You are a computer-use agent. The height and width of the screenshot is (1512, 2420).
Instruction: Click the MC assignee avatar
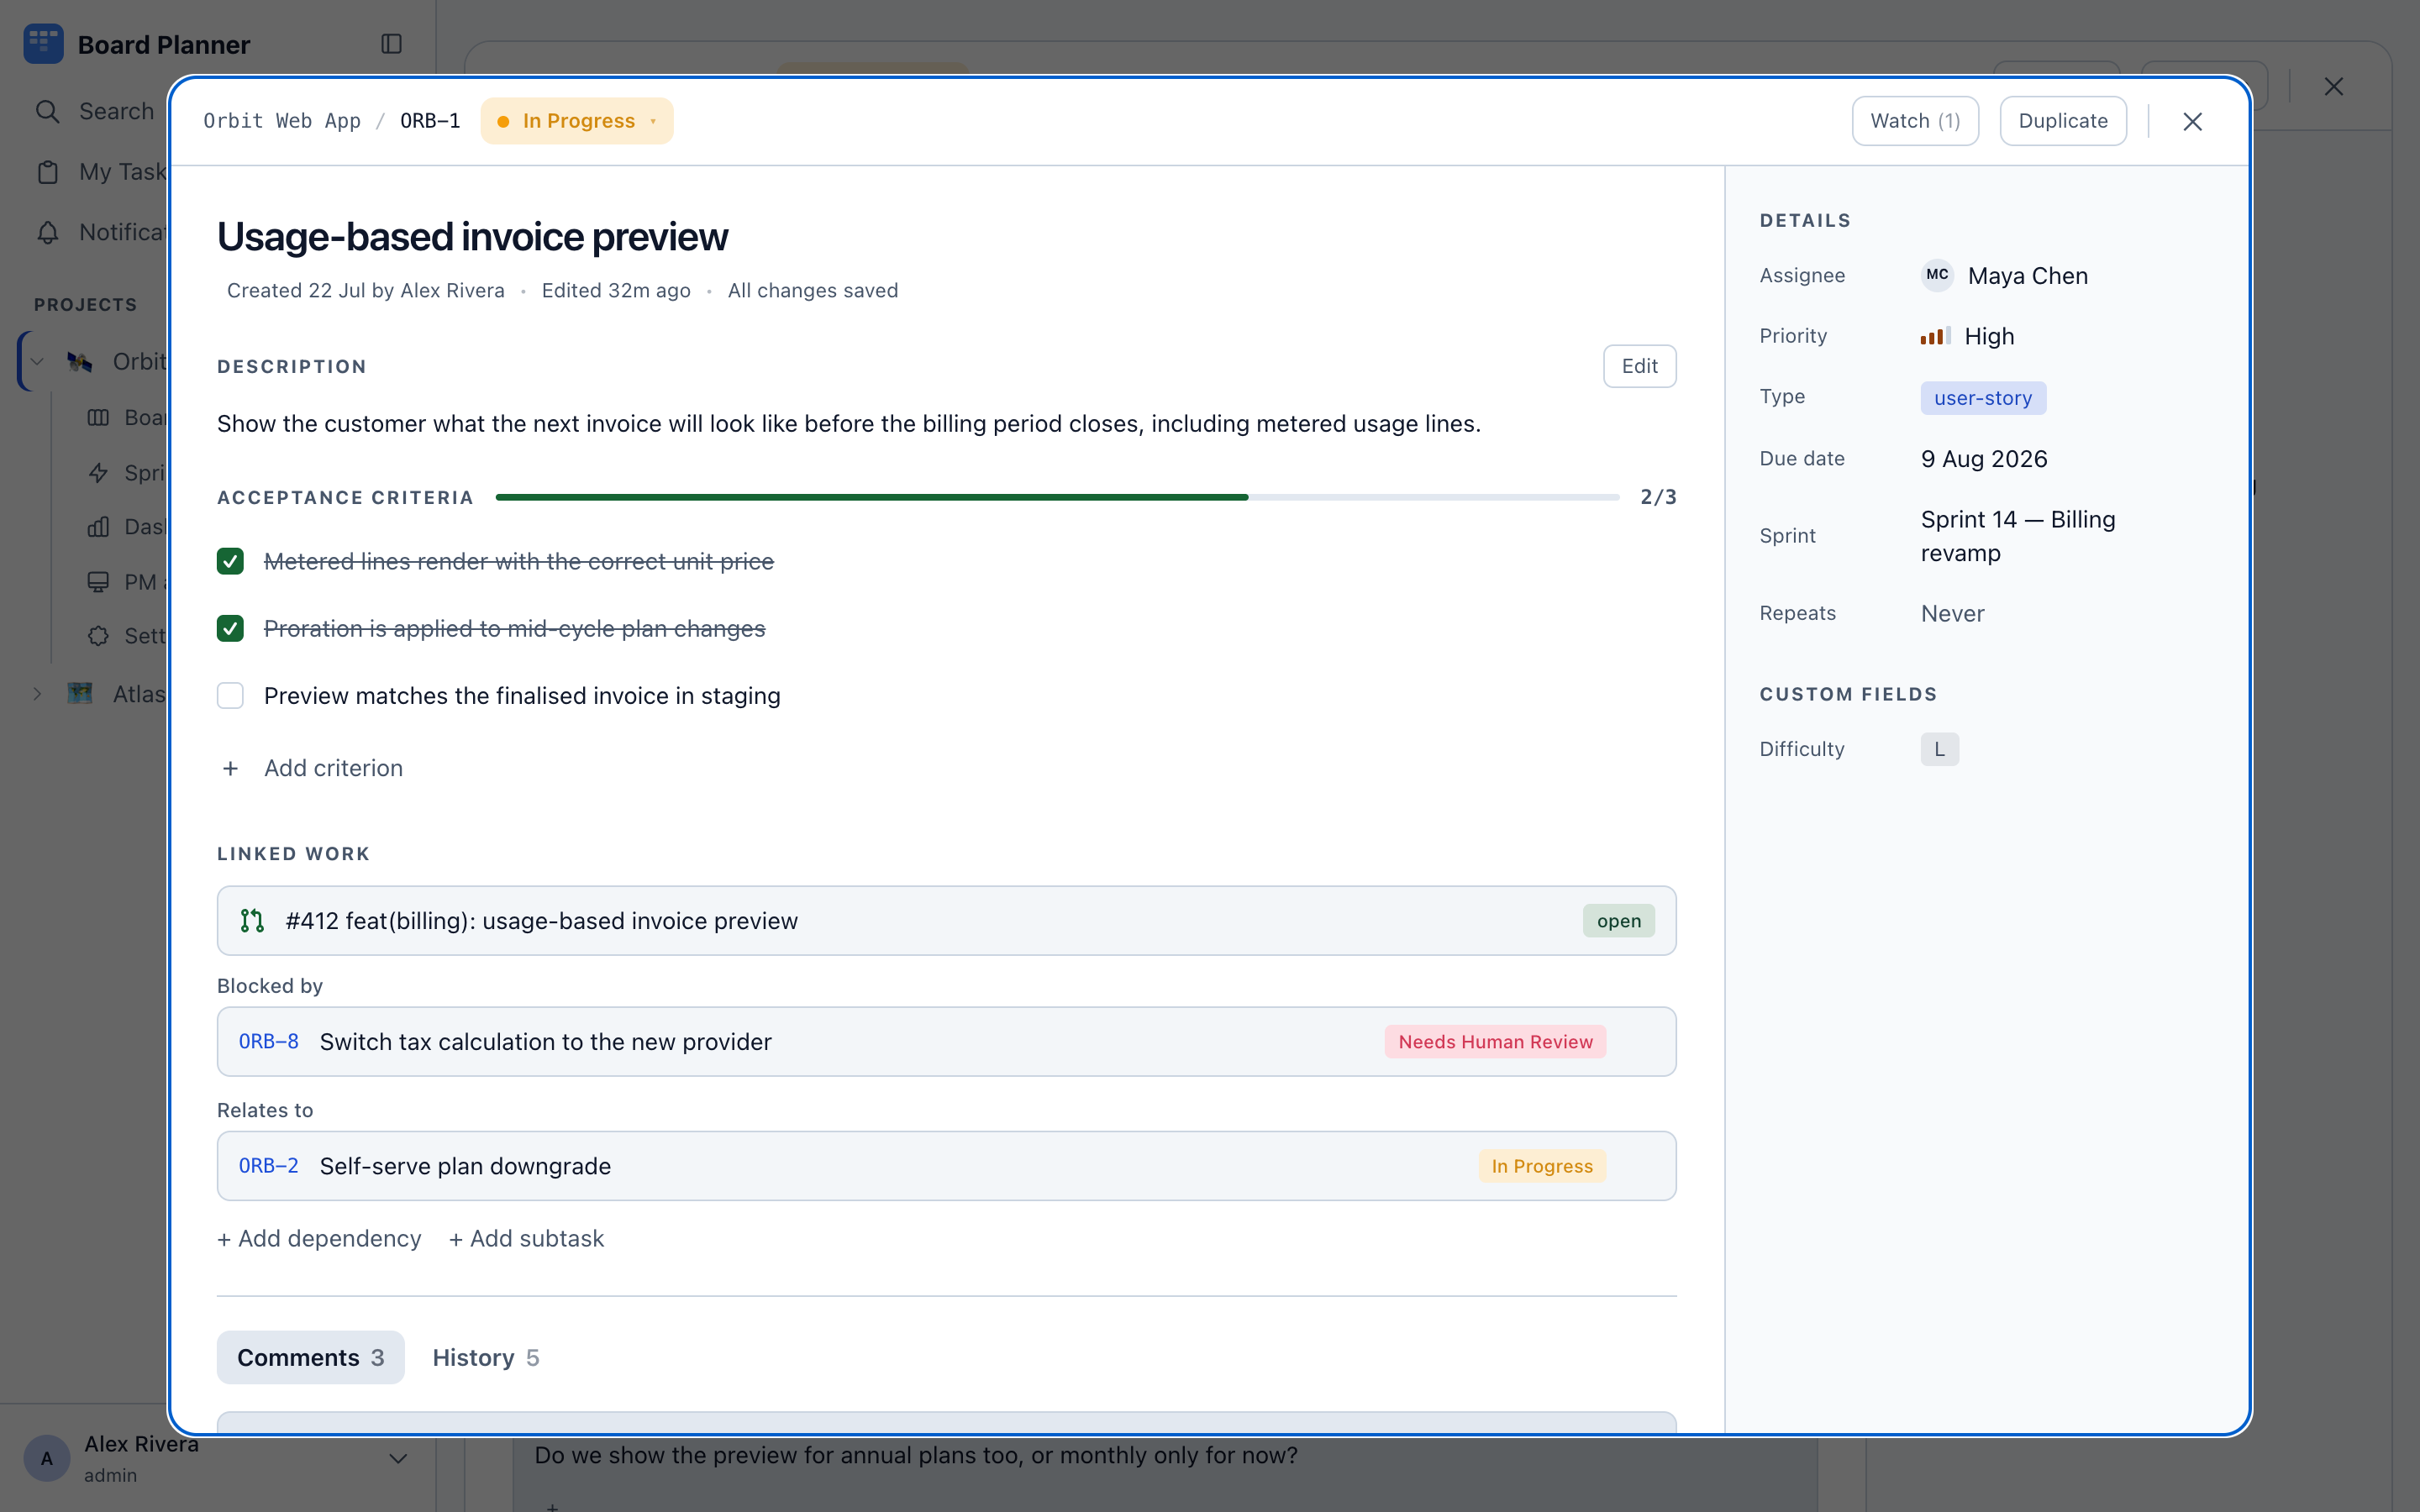point(1937,275)
